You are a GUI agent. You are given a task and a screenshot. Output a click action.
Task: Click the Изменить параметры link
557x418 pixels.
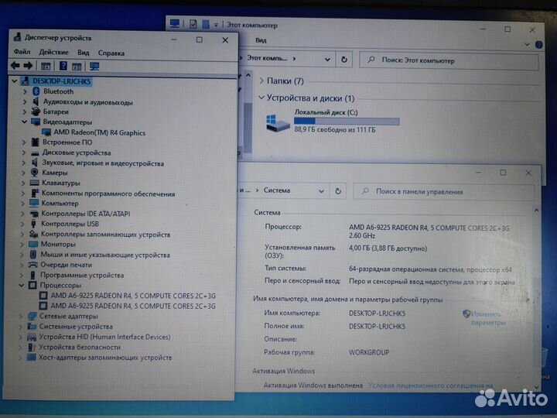488,318
